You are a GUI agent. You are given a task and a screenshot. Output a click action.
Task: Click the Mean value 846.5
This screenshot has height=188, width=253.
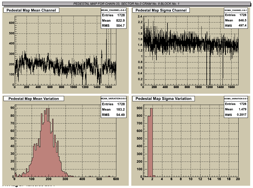[x=242, y=21]
